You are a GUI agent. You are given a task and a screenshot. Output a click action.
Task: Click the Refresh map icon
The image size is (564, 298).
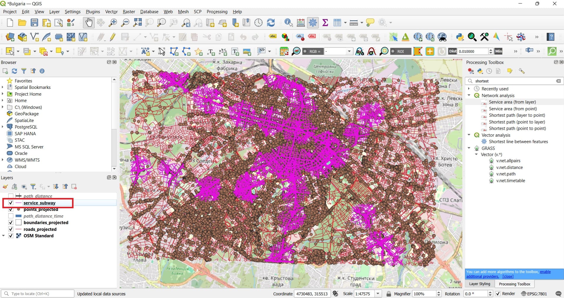click(271, 23)
